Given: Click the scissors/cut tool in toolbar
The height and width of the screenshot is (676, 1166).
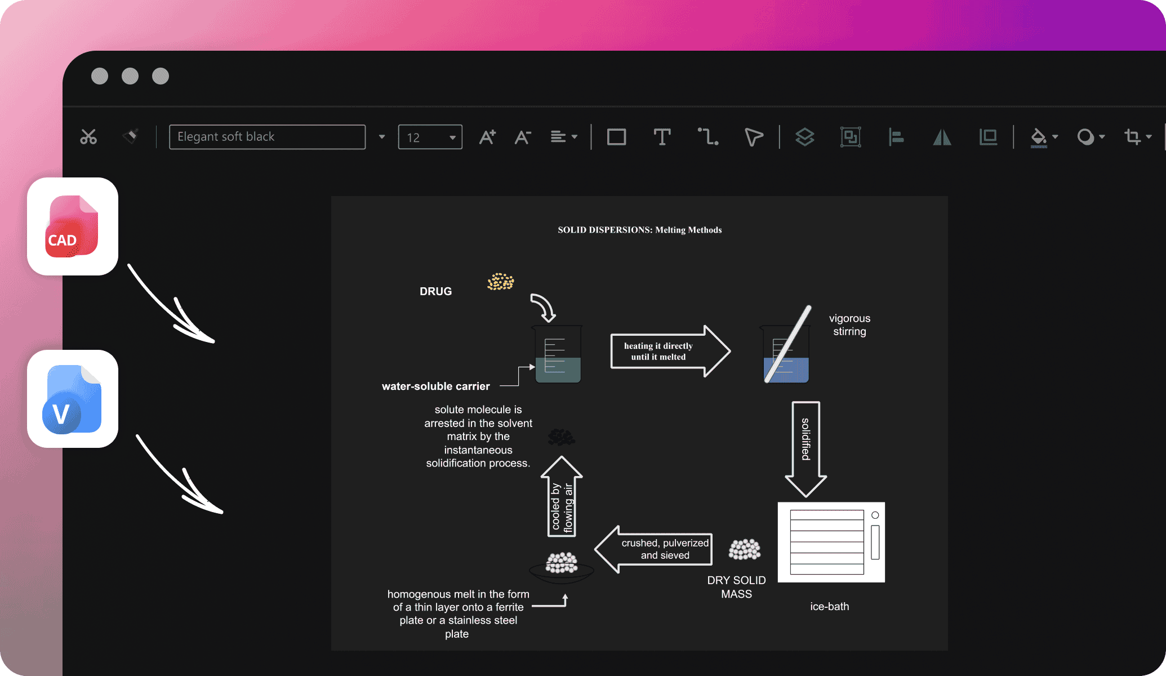Looking at the screenshot, I should [88, 135].
